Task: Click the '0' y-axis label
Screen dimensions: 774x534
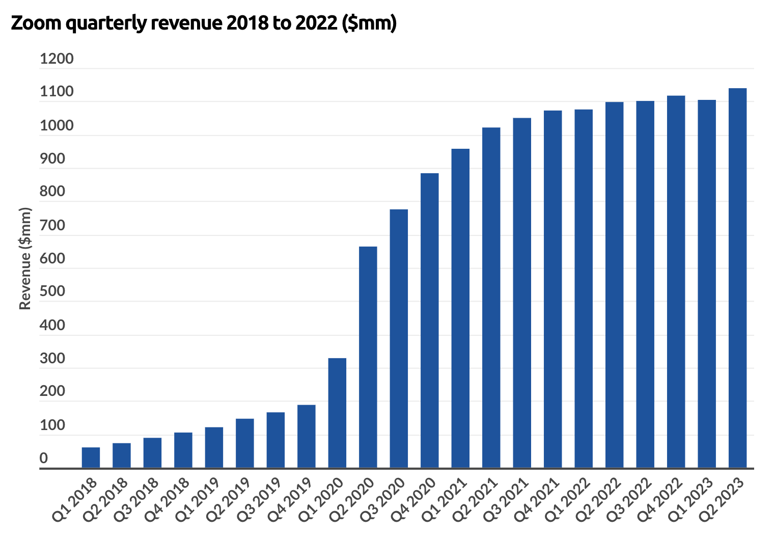Action: [x=44, y=458]
